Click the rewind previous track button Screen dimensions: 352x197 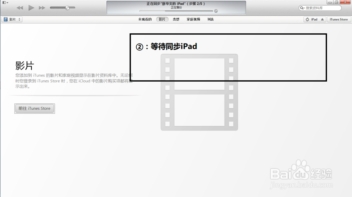pyautogui.click(x=20, y=8)
